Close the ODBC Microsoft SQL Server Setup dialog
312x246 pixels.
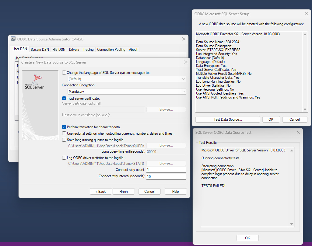coord(306,14)
